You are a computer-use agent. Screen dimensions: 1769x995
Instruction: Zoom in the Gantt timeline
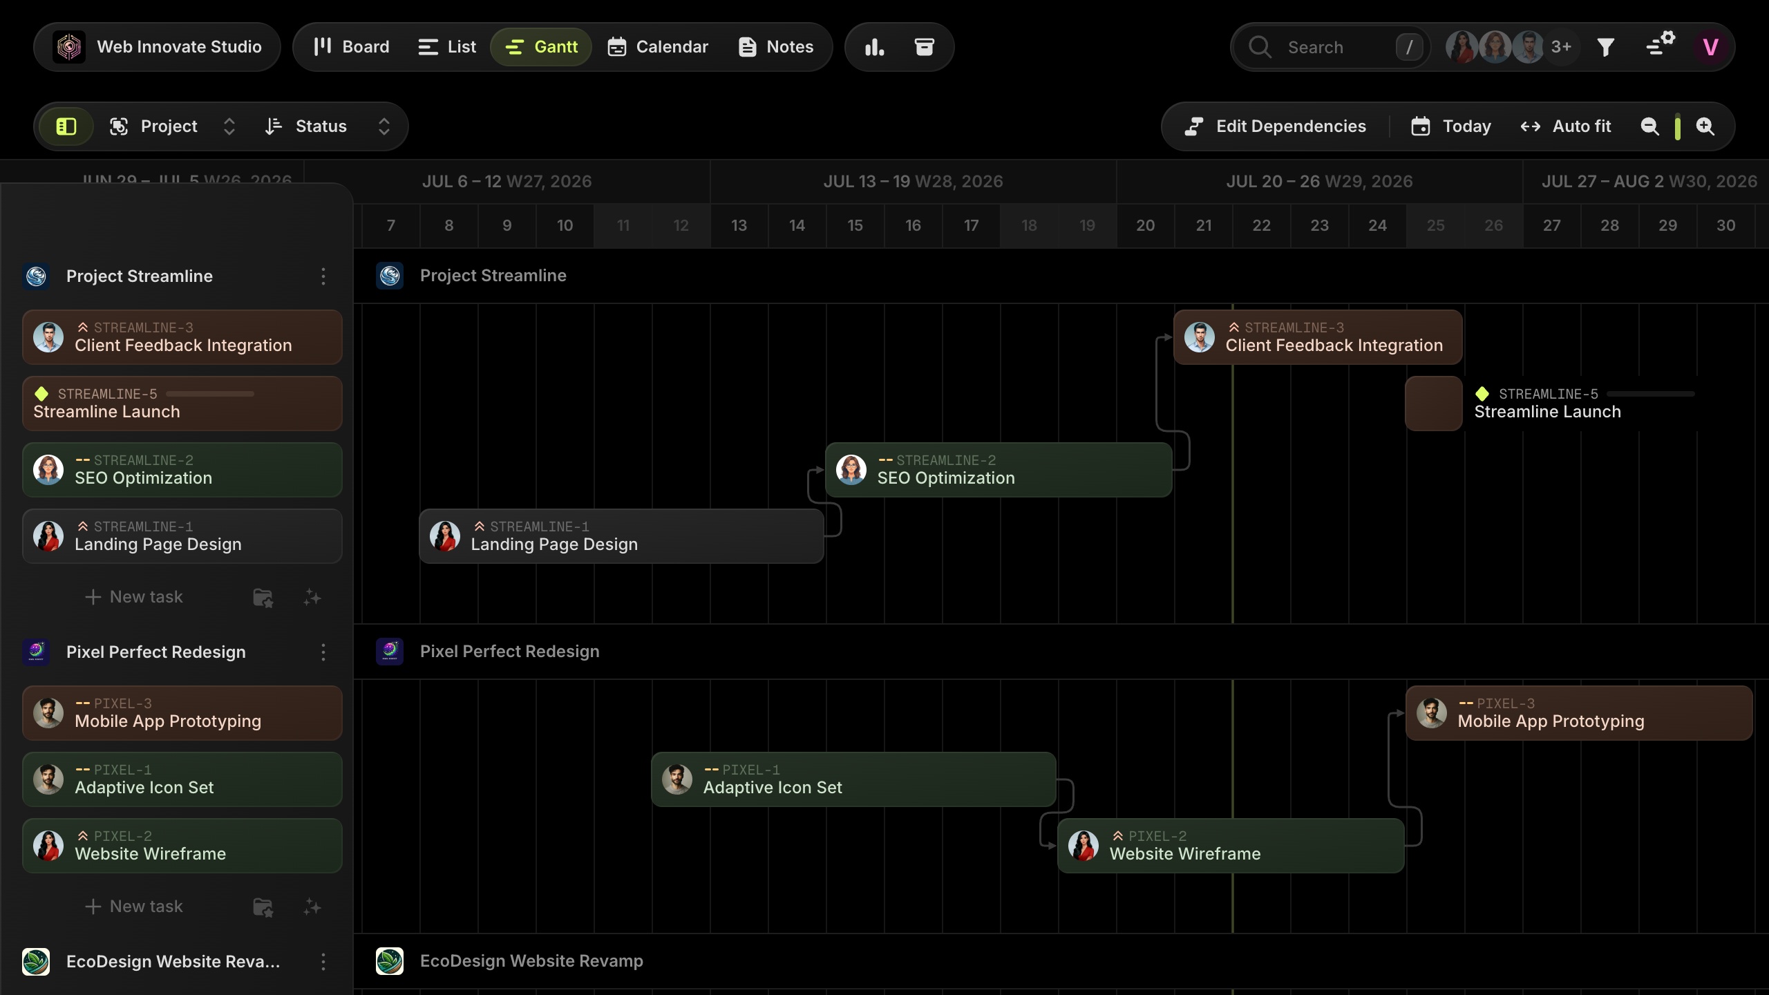click(x=1705, y=126)
